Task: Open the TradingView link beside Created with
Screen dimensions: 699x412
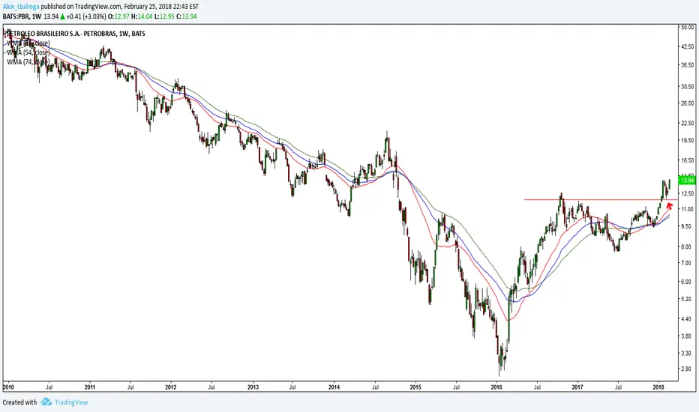Action: click(71, 402)
